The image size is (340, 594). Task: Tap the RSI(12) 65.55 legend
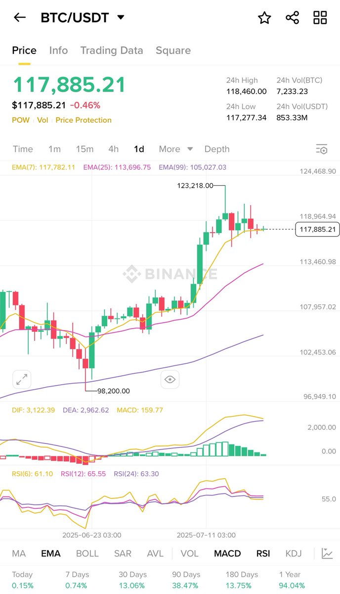(x=84, y=474)
